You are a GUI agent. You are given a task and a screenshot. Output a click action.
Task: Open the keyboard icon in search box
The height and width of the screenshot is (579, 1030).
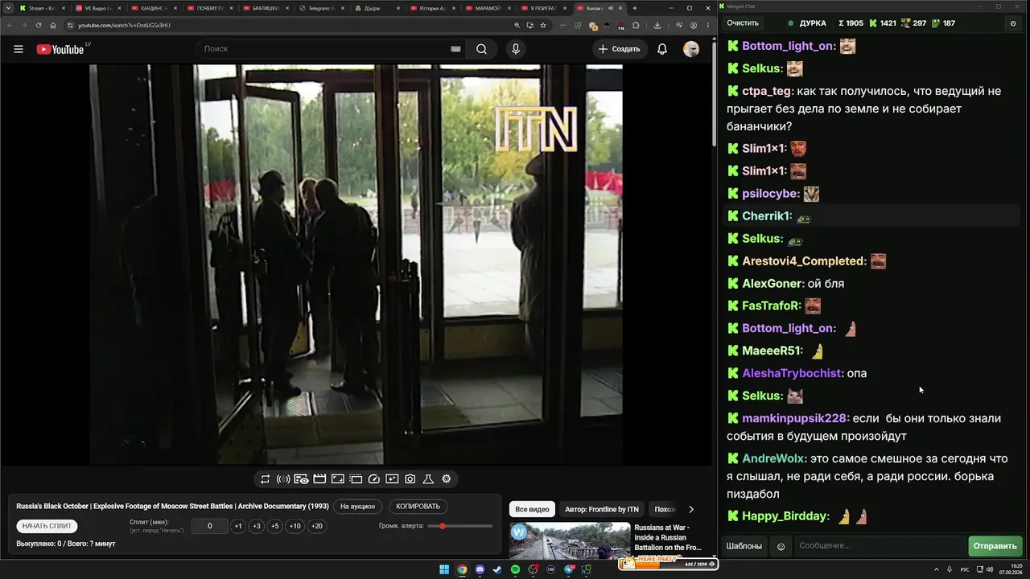coord(455,49)
